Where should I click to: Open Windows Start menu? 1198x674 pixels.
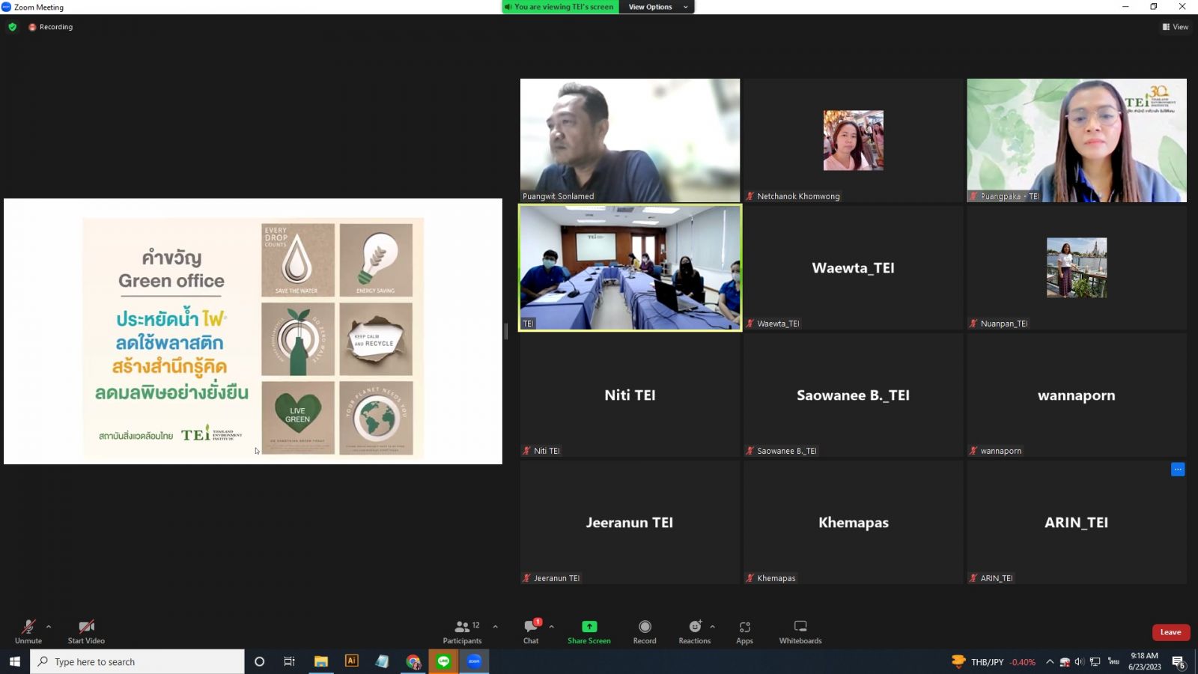coord(14,661)
